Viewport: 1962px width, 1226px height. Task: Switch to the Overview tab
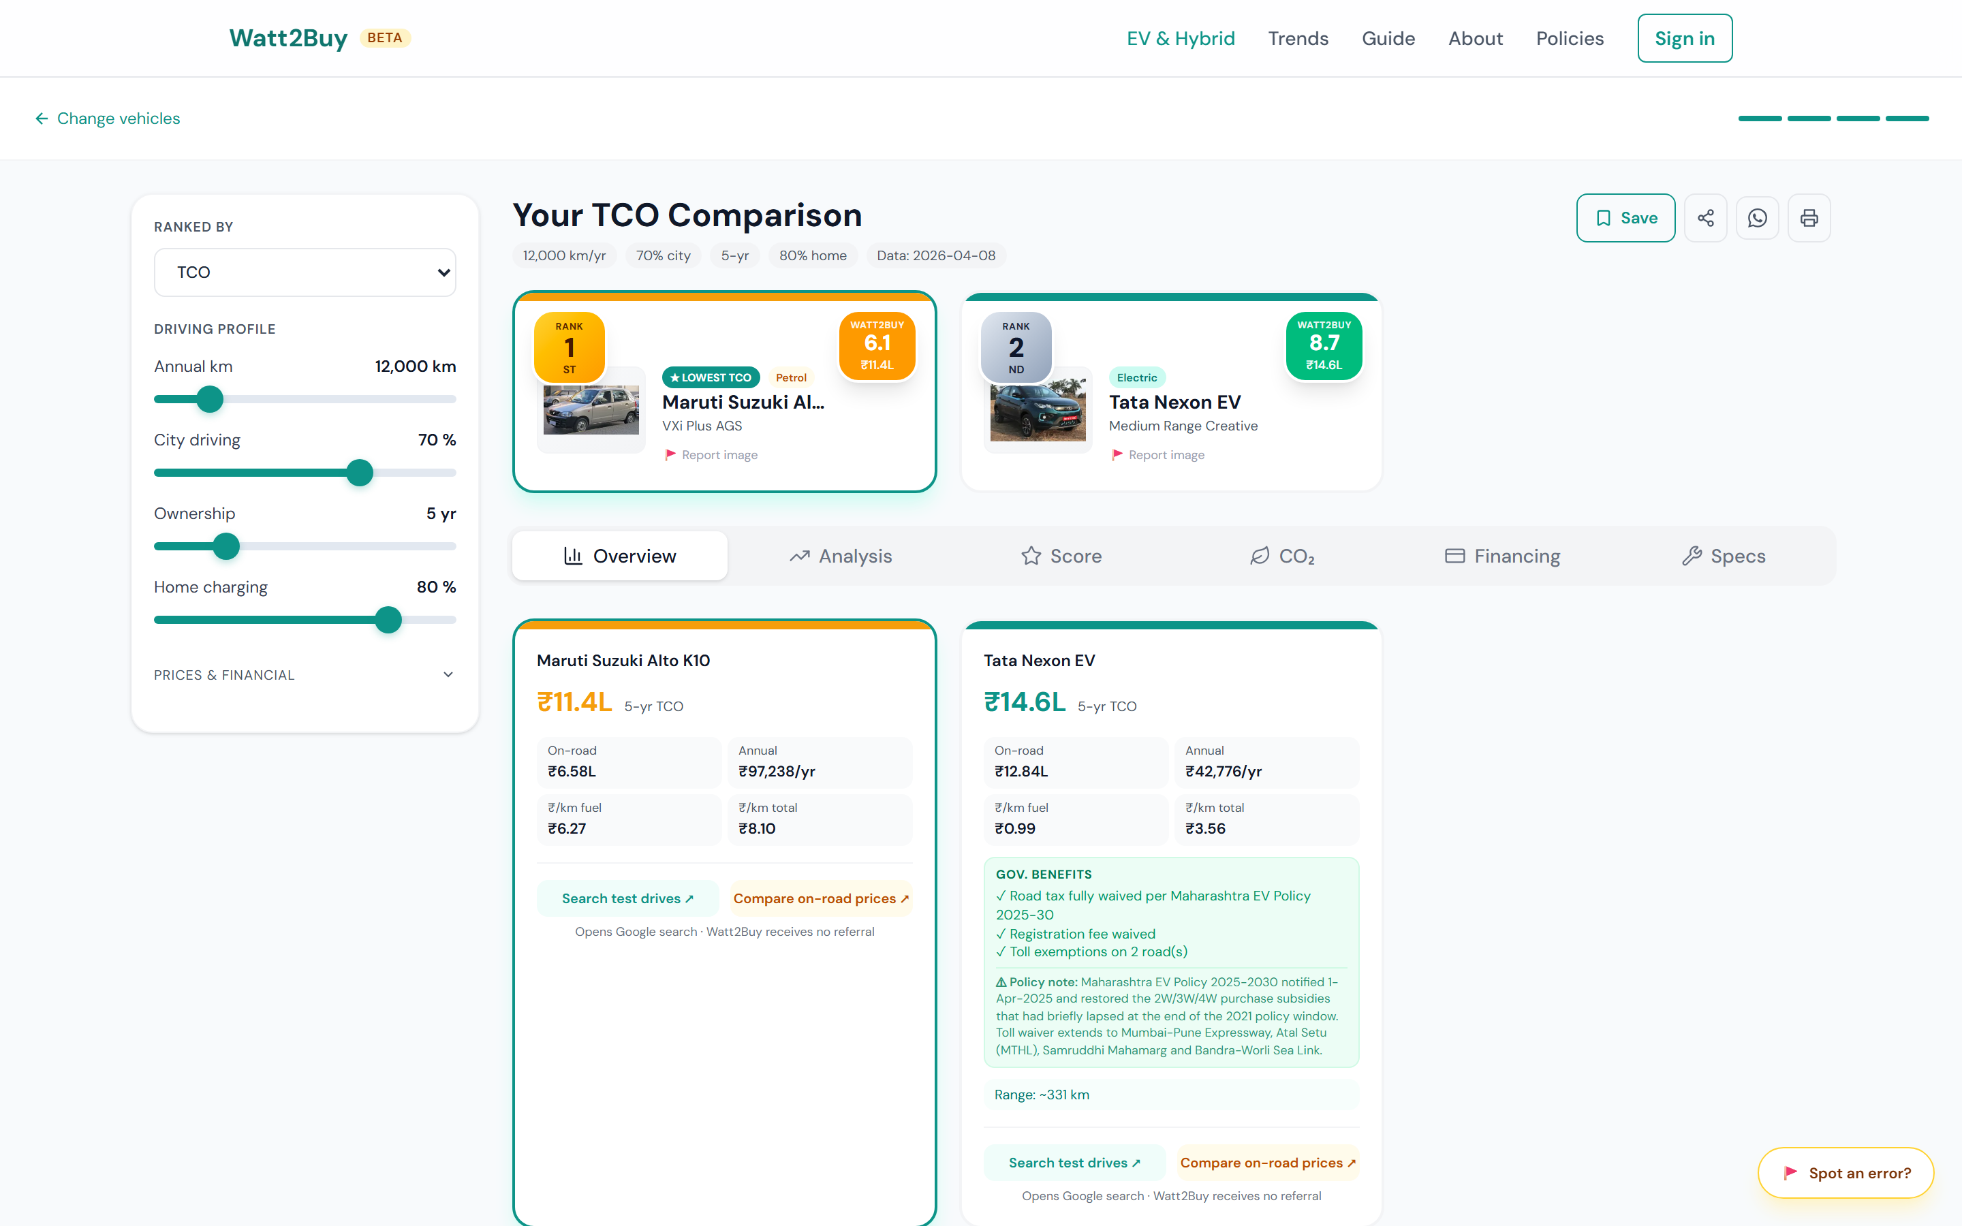(620, 556)
